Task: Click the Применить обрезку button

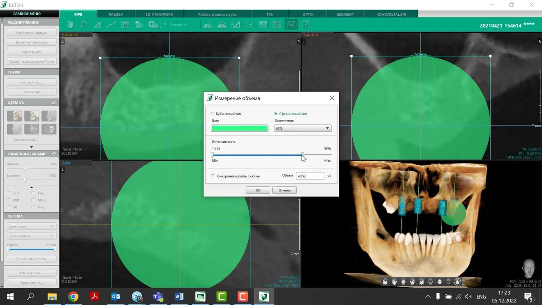Action: (31, 259)
